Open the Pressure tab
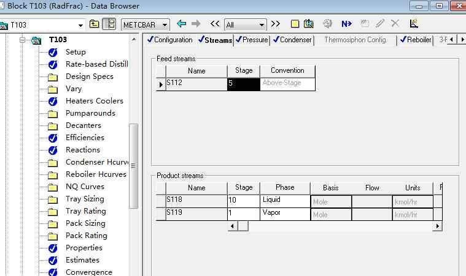The height and width of the screenshot is (276, 466). click(x=252, y=40)
